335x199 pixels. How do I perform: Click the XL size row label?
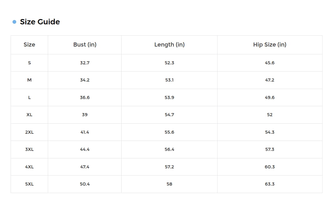tap(29, 115)
